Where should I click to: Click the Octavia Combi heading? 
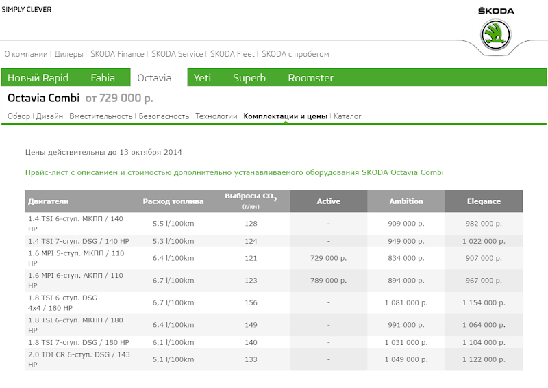(x=43, y=98)
